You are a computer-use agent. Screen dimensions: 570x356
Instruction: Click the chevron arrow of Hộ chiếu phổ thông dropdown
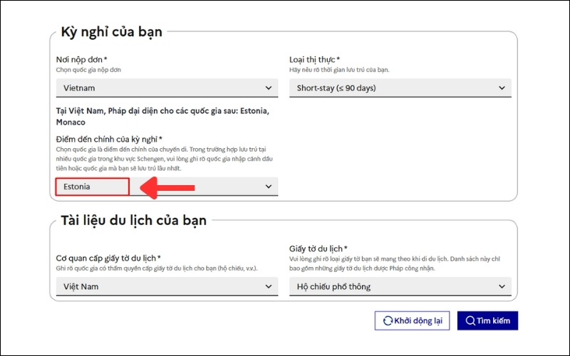[502, 286]
